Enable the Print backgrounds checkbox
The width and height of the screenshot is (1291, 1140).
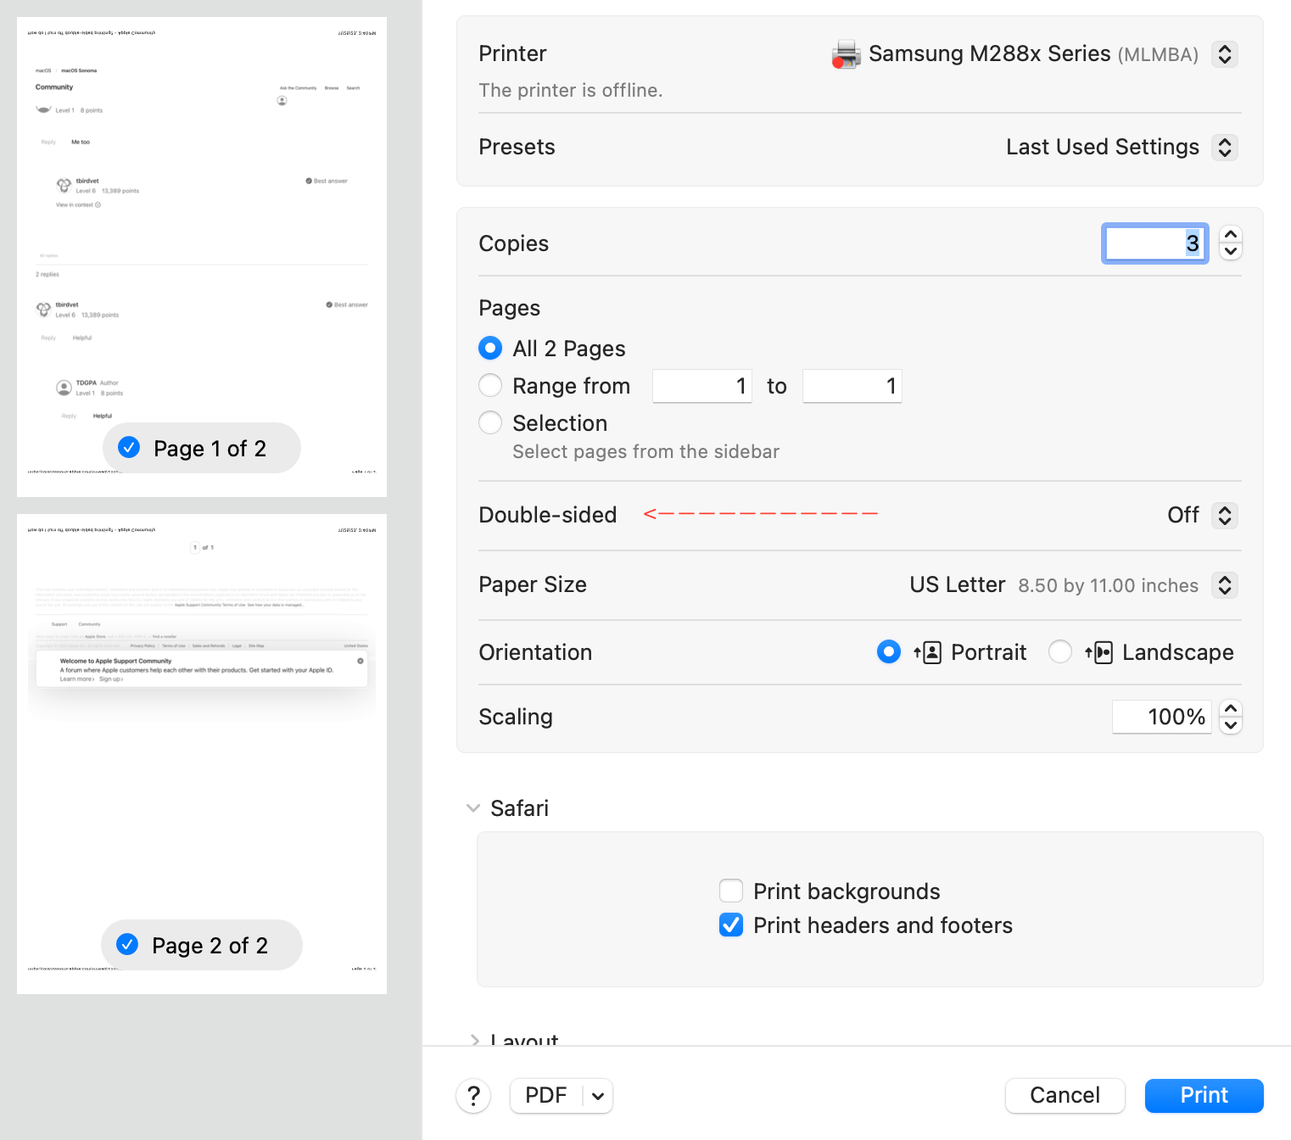(x=730, y=891)
